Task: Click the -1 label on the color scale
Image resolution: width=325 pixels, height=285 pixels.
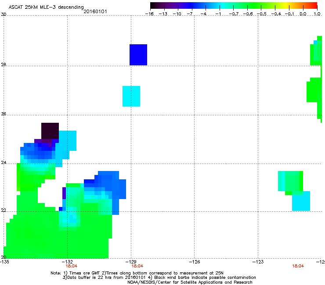Action: (x=218, y=14)
